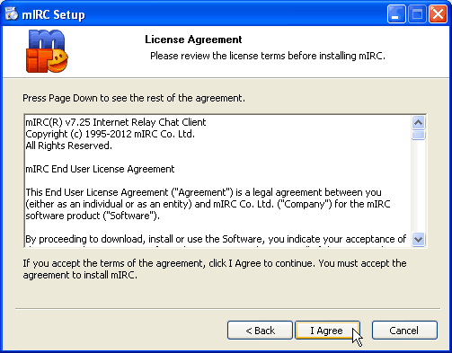Click the License Agreement heading
The width and height of the screenshot is (452, 353).
click(x=193, y=40)
